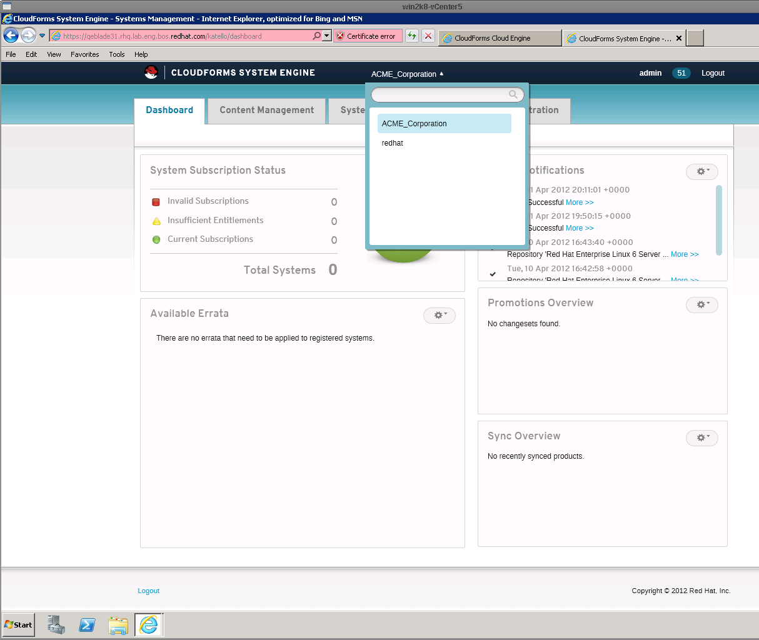Open the Promotions Overview gear menu
This screenshot has height=640, width=759.
point(702,305)
